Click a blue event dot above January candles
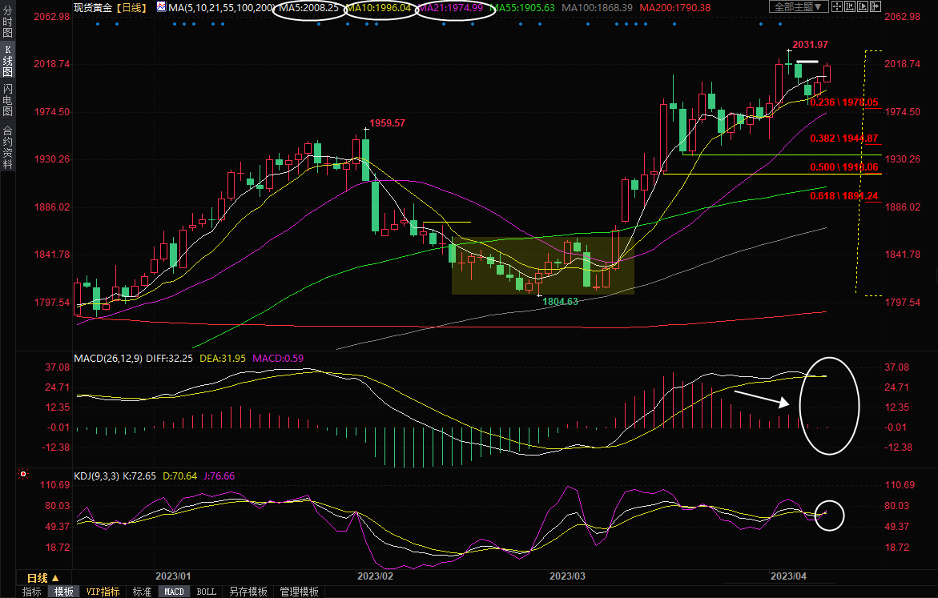The image size is (938, 598). click(97, 23)
